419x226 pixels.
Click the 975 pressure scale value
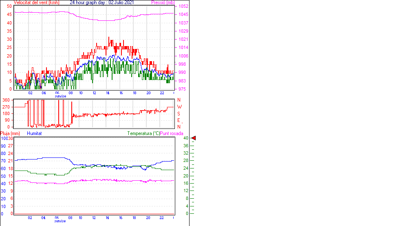click(182, 89)
